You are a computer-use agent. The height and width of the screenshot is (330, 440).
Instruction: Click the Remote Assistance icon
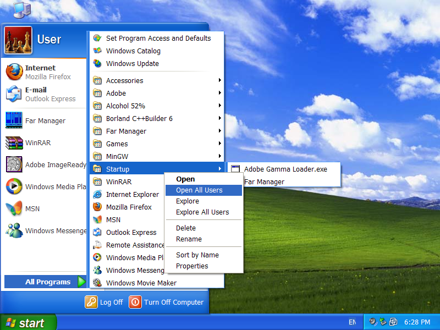click(x=97, y=245)
